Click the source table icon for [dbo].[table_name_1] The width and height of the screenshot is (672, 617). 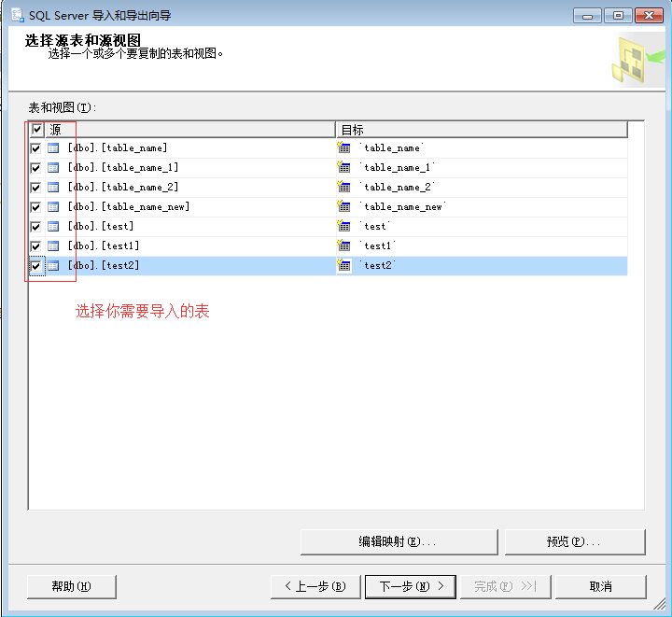click(x=53, y=168)
